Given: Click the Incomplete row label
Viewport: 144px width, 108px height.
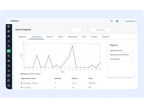Looking at the screenshot, I should tap(27, 88).
